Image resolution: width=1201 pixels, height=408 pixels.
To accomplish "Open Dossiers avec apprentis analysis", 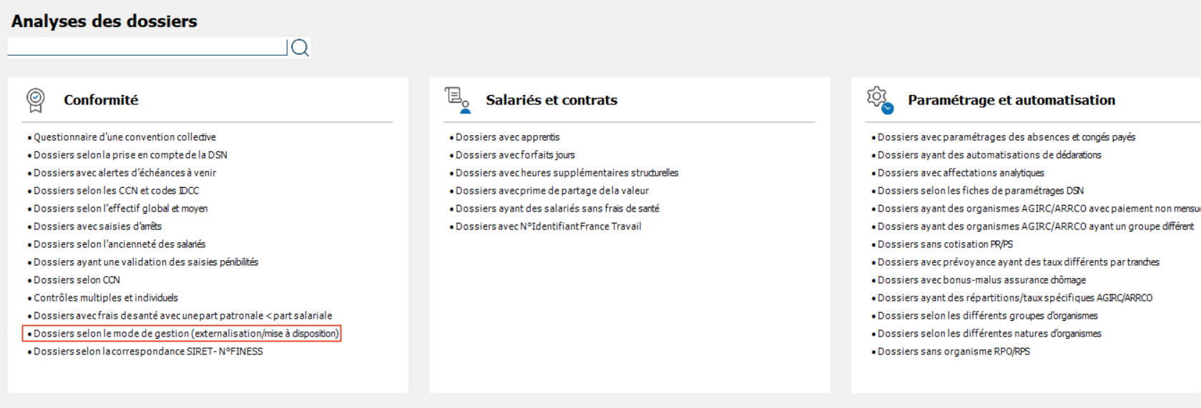I will (x=507, y=137).
